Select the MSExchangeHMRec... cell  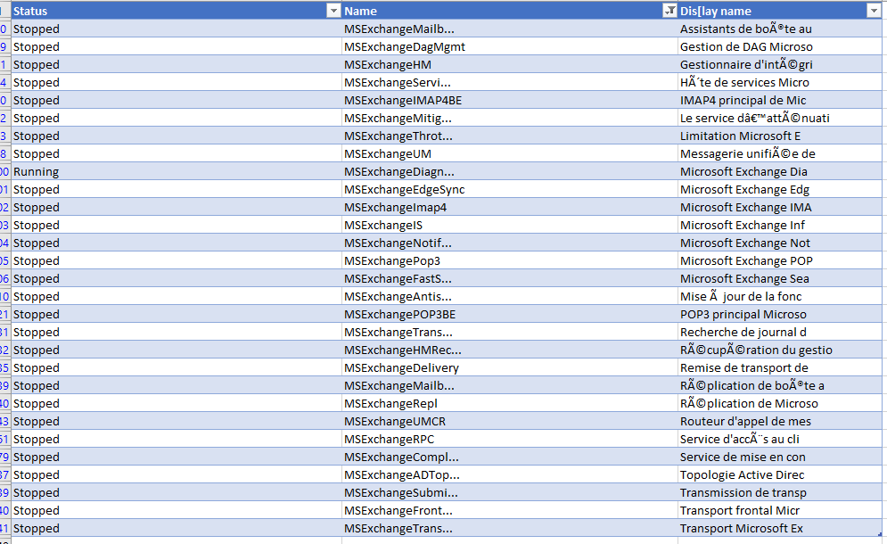pyautogui.click(x=510, y=350)
